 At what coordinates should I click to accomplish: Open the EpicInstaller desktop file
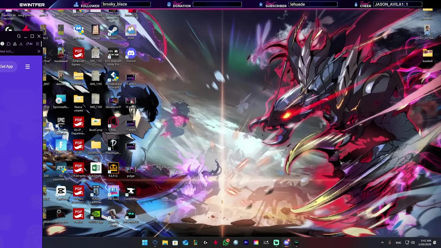point(61,101)
